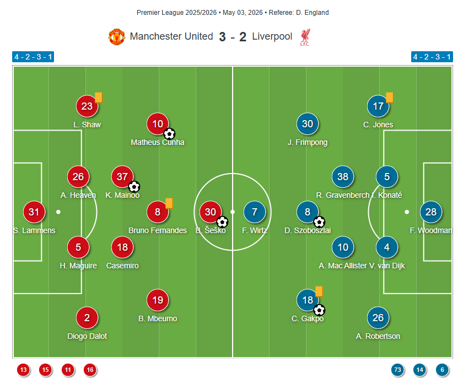Select goalkeeper S. Lammens number 31

[34, 212]
